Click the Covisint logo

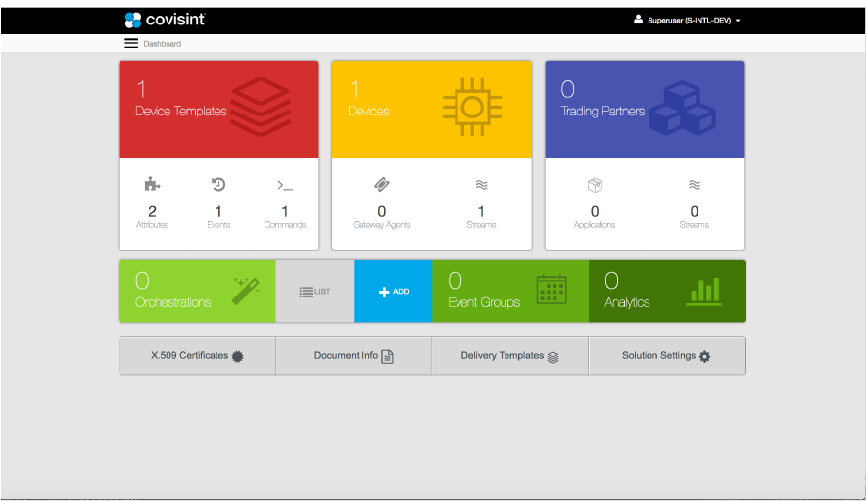[x=165, y=20]
